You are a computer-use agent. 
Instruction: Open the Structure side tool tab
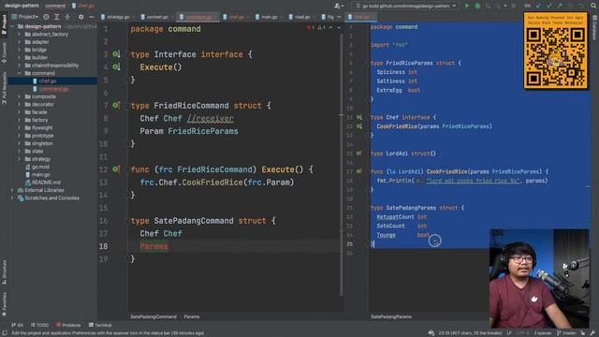tap(4, 272)
